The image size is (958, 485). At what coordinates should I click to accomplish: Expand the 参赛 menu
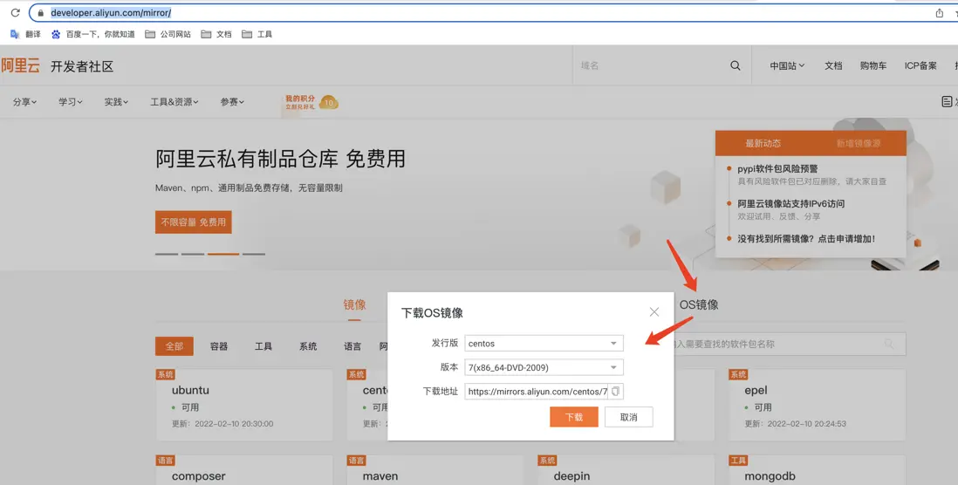tap(232, 102)
